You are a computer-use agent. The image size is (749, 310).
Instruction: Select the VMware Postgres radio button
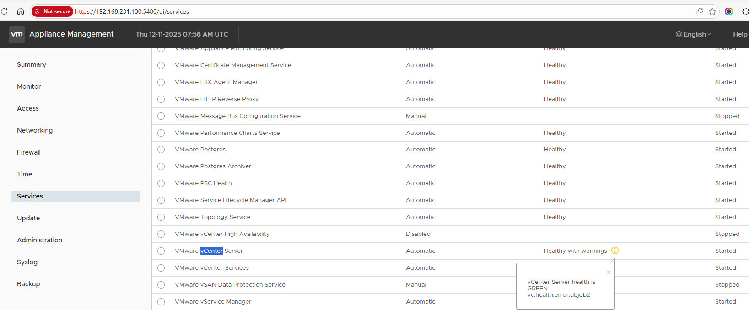tap(161, 150)
